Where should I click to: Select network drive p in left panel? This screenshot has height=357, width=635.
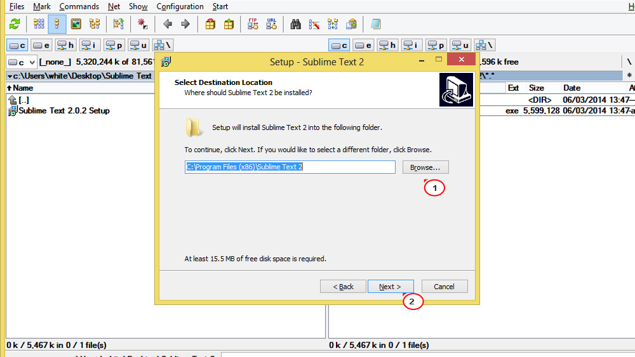tap(114, 45)
